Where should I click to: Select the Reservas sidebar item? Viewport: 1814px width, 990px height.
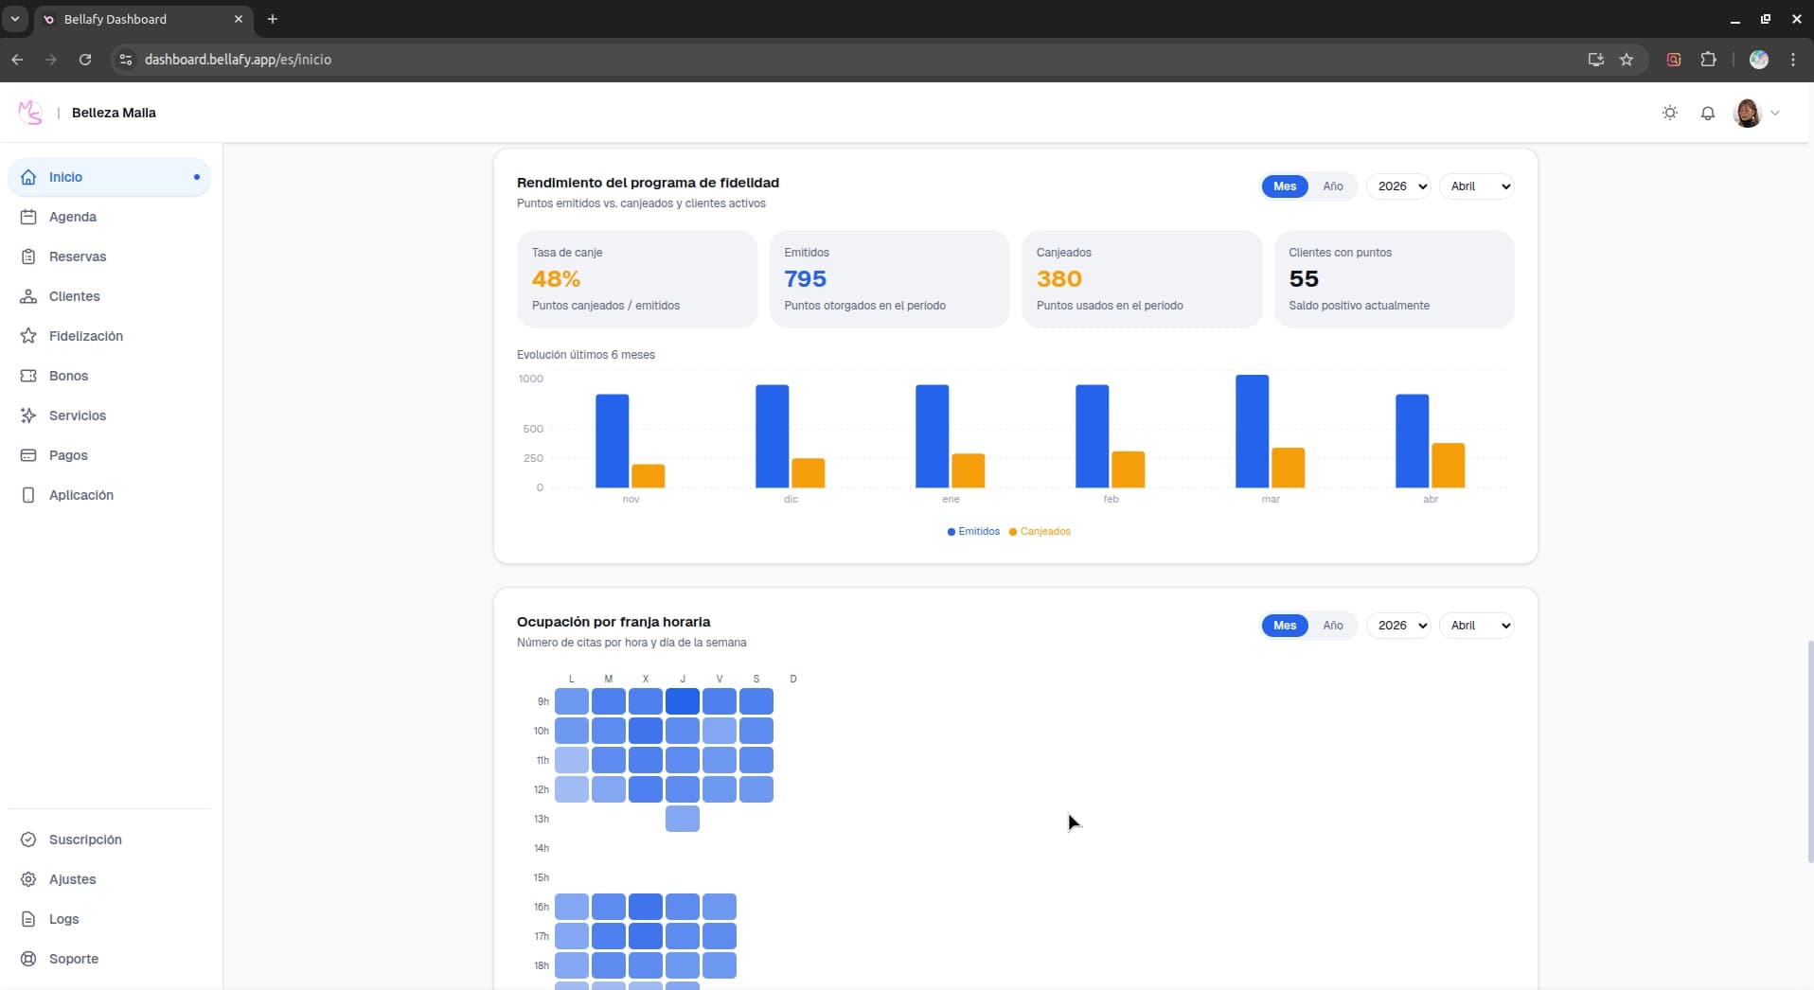coord(76,256)
